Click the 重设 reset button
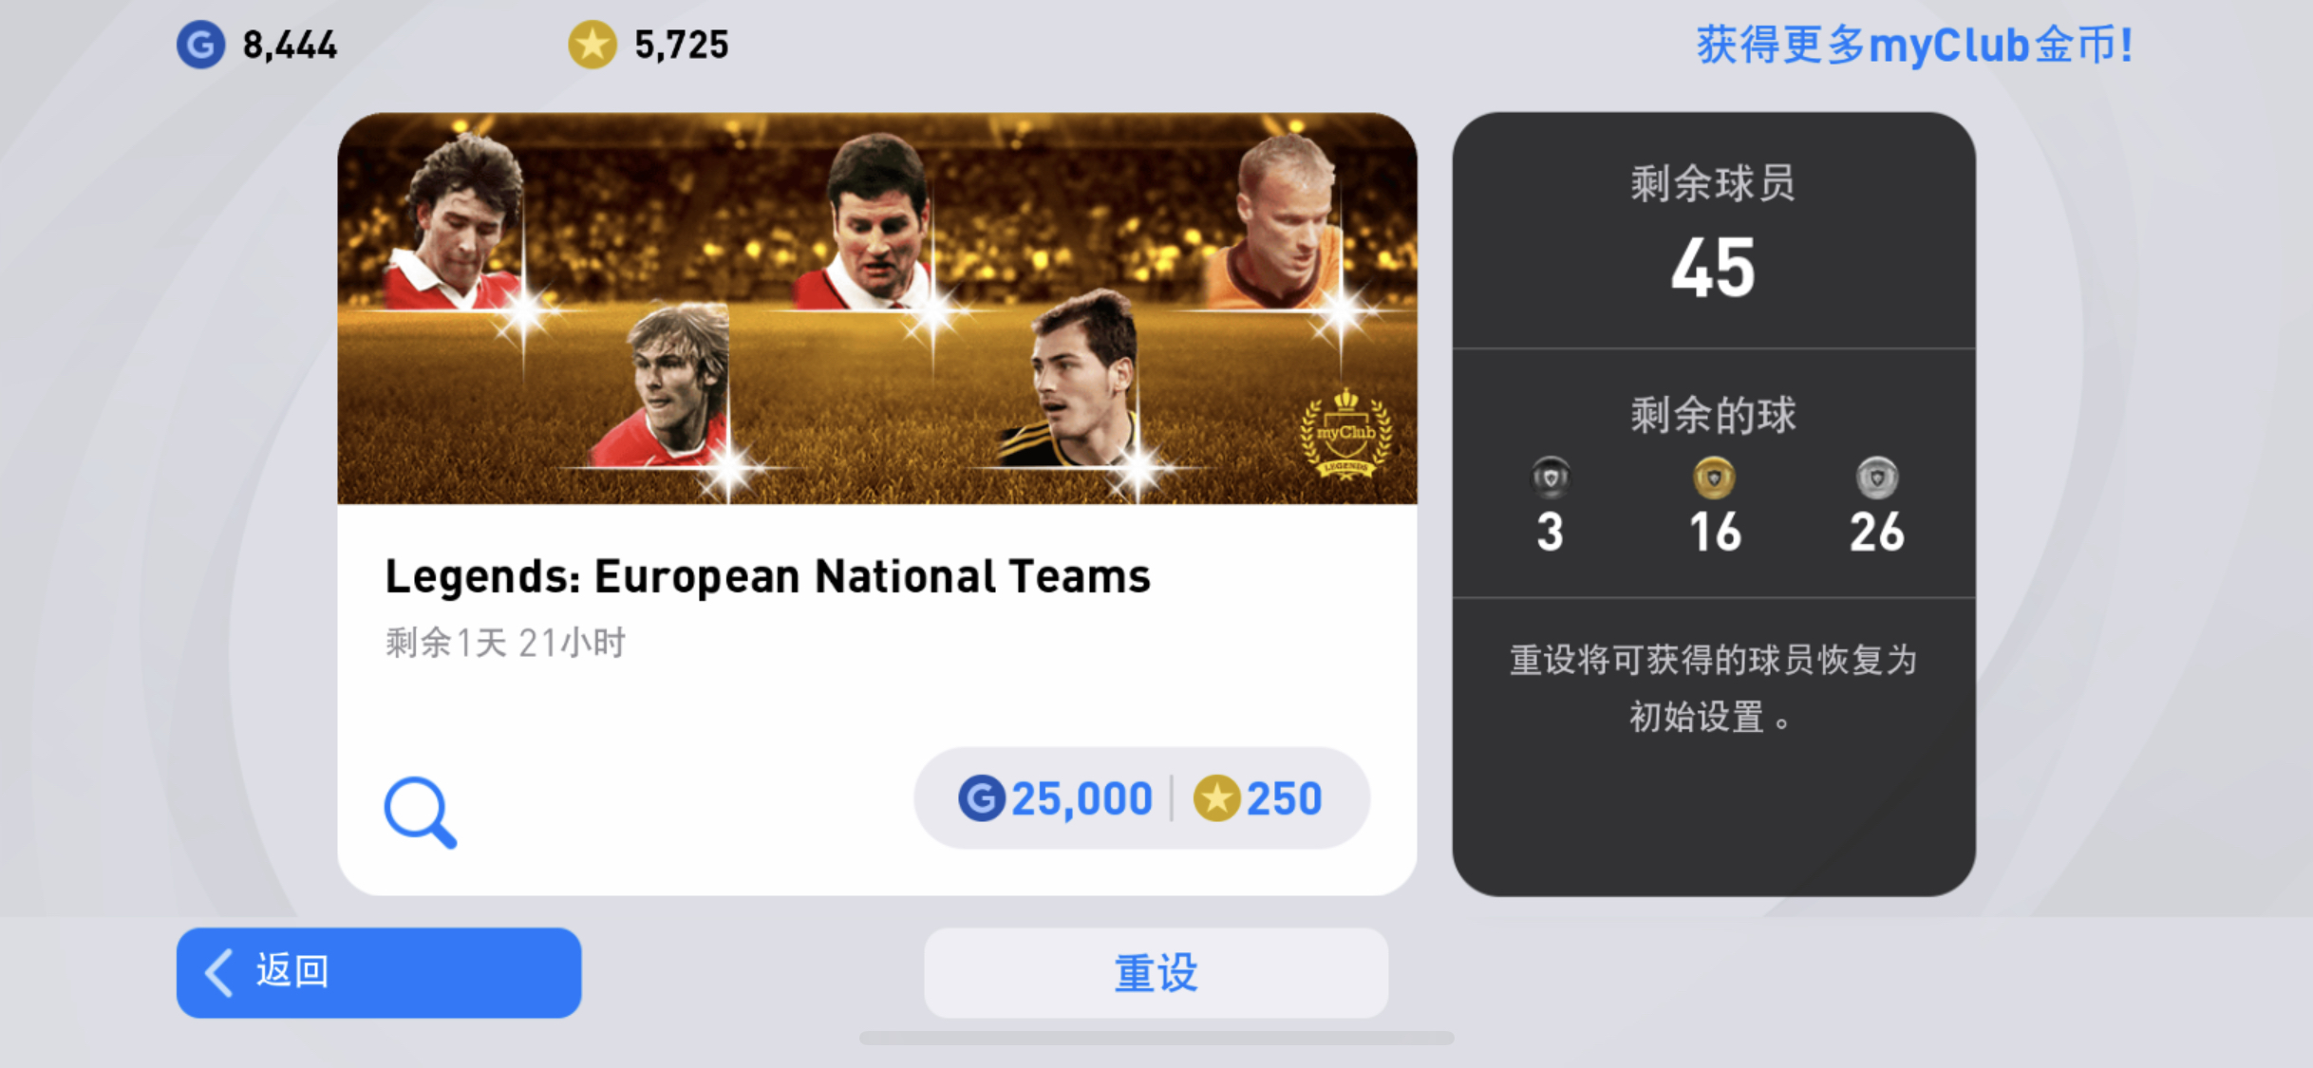 pos(1156,972)
